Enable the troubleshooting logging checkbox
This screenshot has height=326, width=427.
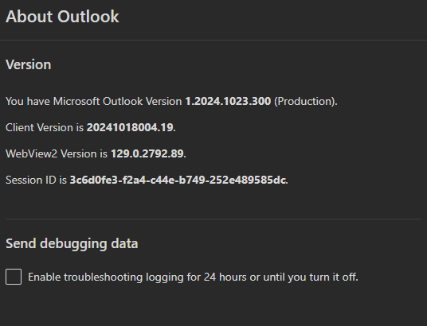click(x=14, y=277)
